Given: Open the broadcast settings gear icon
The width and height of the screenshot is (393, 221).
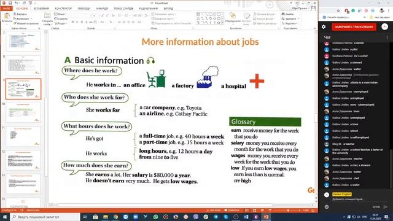Looking at the screenshot, I should point(324,27).
